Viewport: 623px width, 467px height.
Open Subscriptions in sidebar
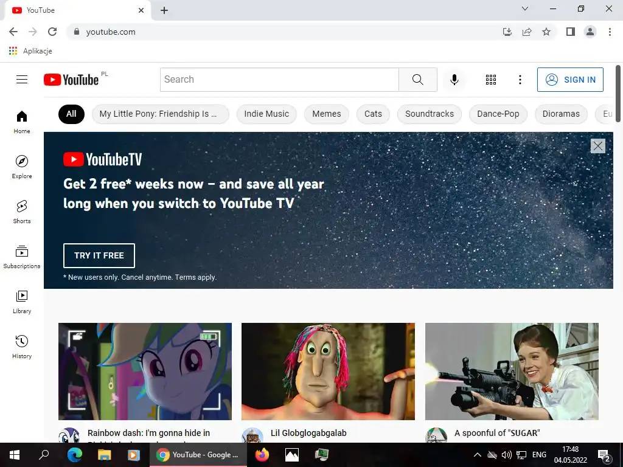point(22,257)
